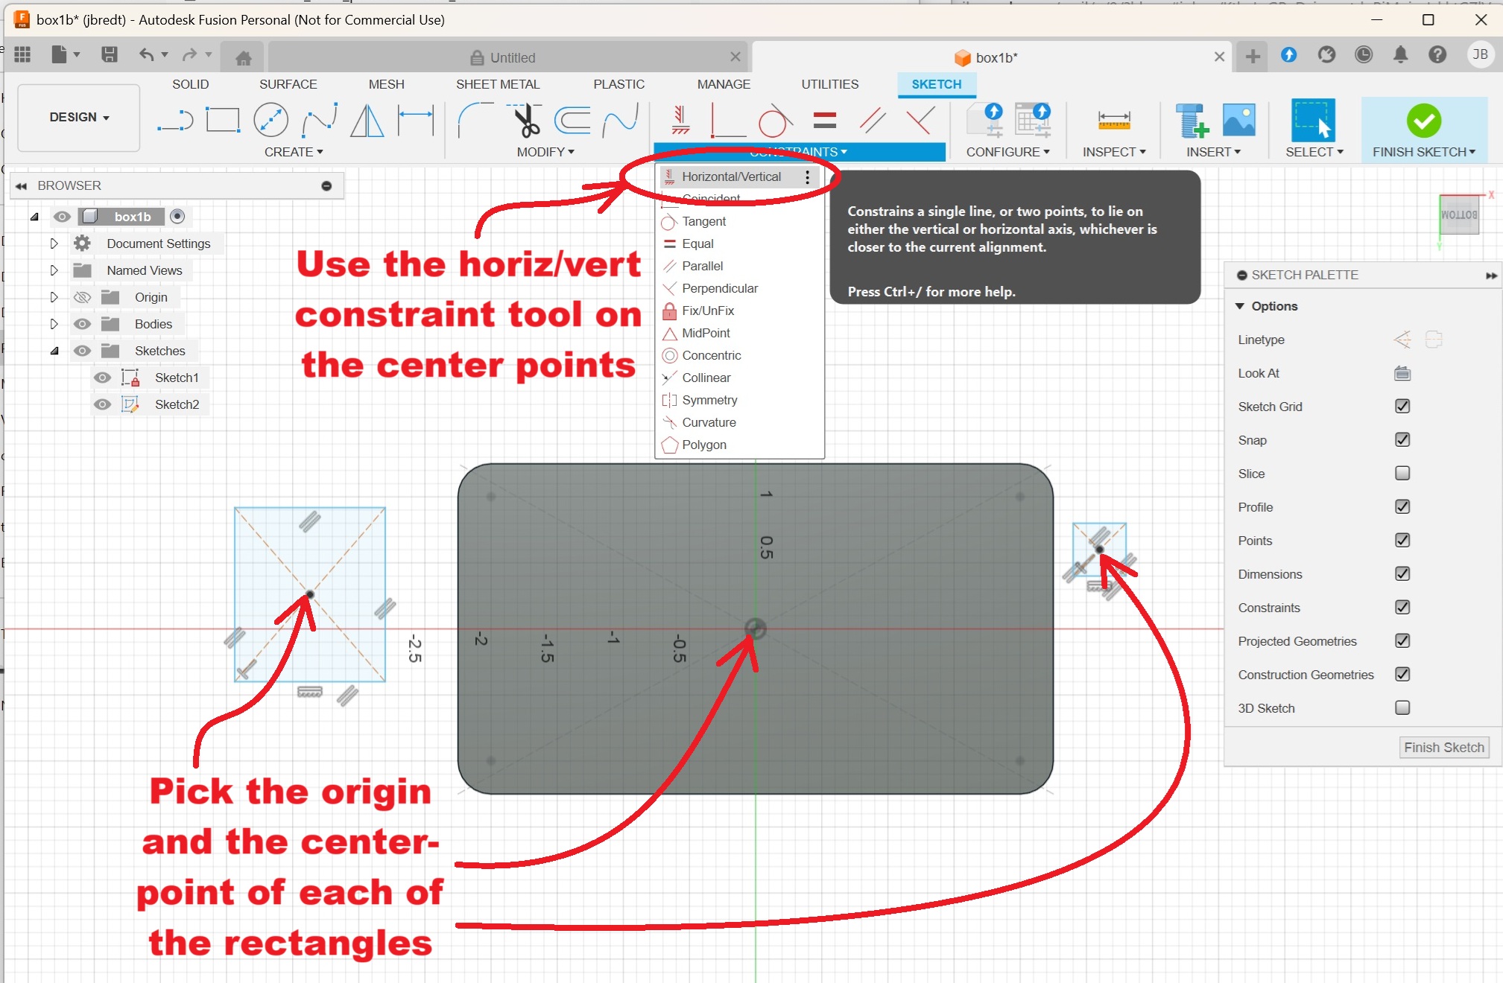
Task: Select the Center Diameter Circle tool
Action: point(270,120)
